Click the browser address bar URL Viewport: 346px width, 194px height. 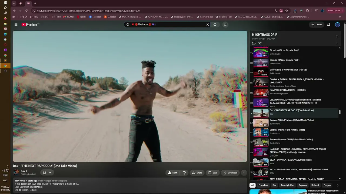coord(88,11)
